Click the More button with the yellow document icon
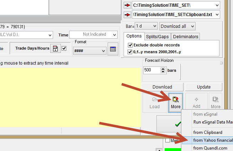Viewport: 233px width, 151px height. [176, 102]
